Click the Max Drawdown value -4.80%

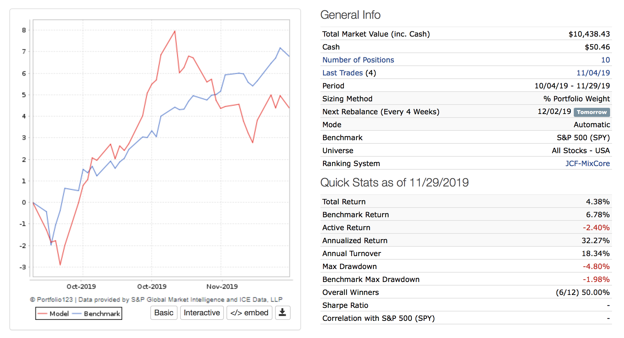coord(596,266)
